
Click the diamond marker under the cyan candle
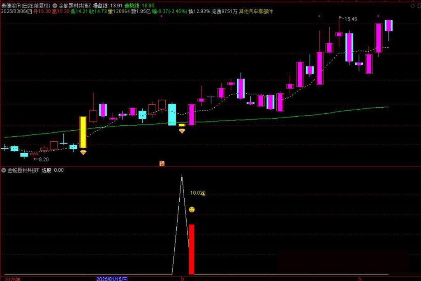coord(181,131)
